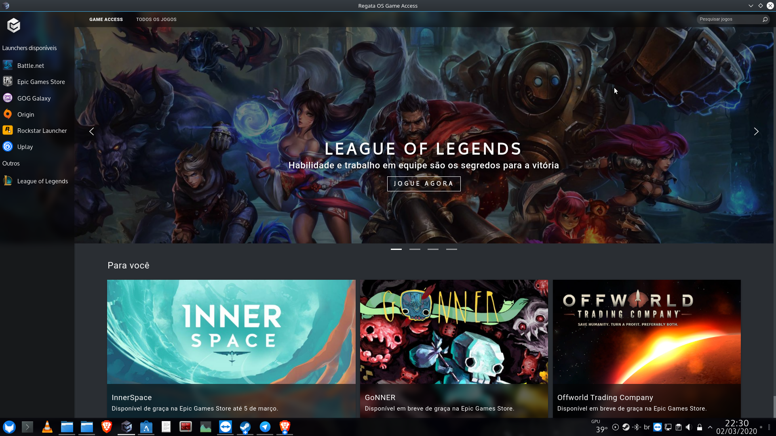Click the show-desktop arrow in the taskbar
The image size is (776, 436).
click(27, 427)
